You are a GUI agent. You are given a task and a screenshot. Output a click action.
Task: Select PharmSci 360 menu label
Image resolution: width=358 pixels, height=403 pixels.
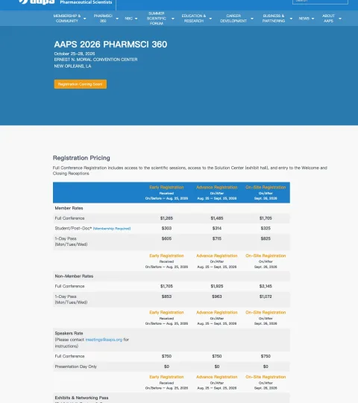pos(103,18)
